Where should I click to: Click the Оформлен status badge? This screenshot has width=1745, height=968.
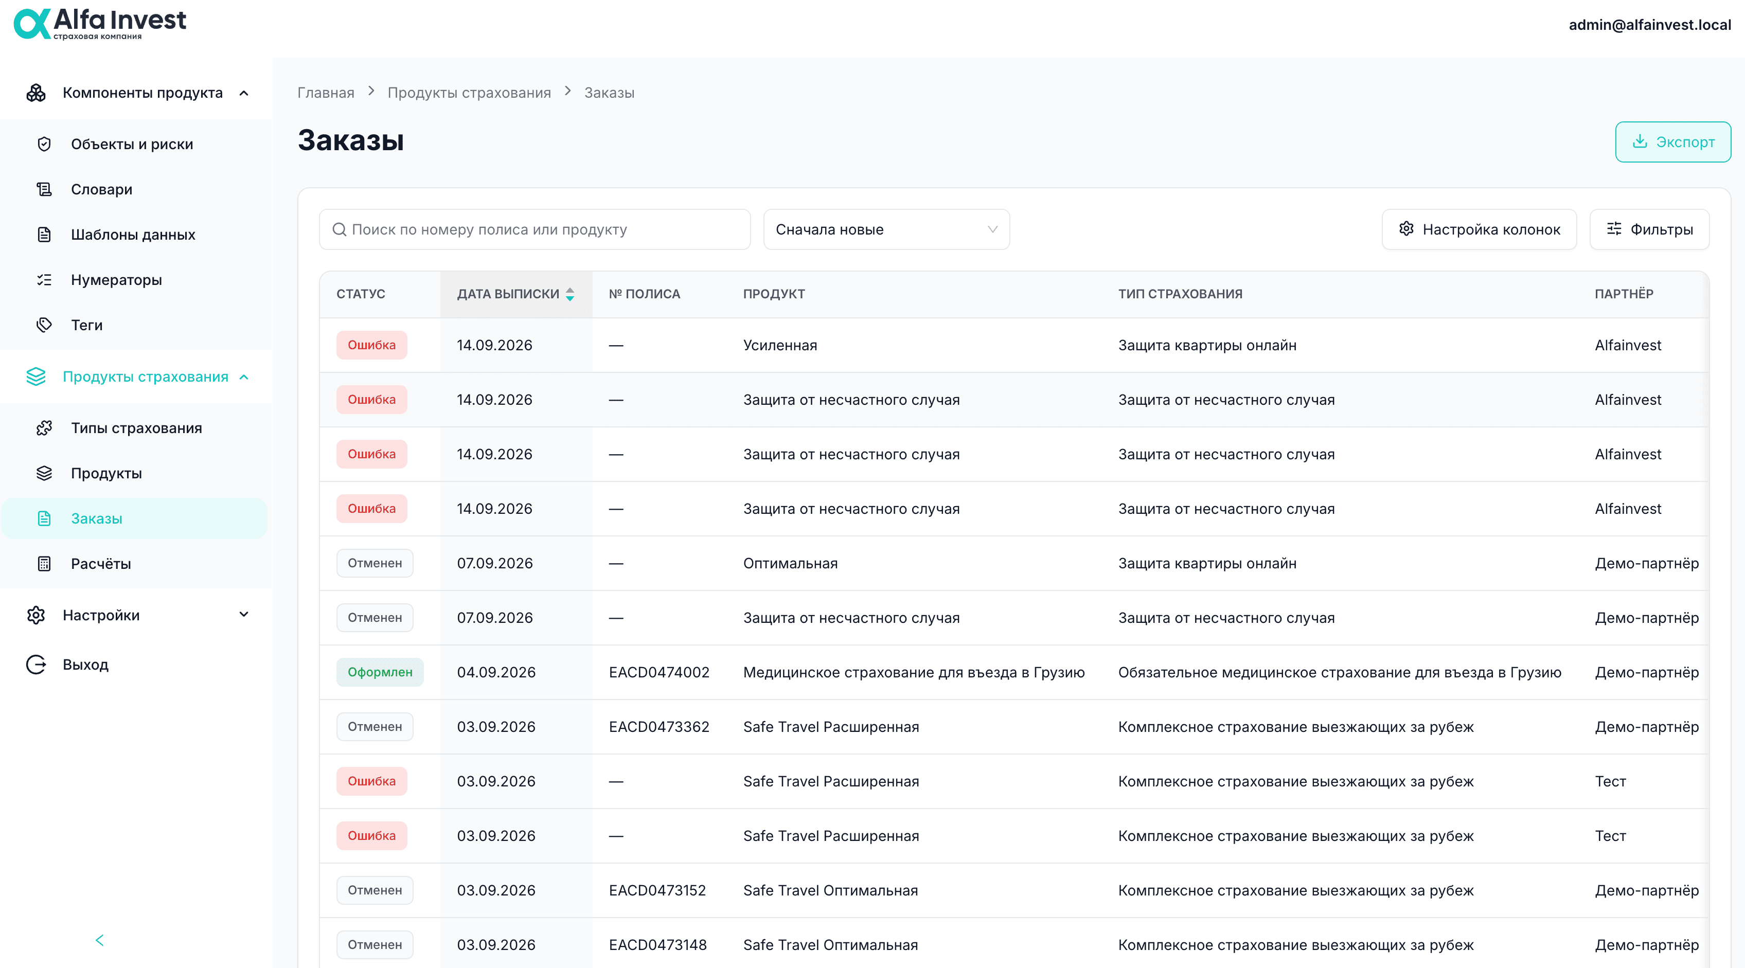click(380, 673)
